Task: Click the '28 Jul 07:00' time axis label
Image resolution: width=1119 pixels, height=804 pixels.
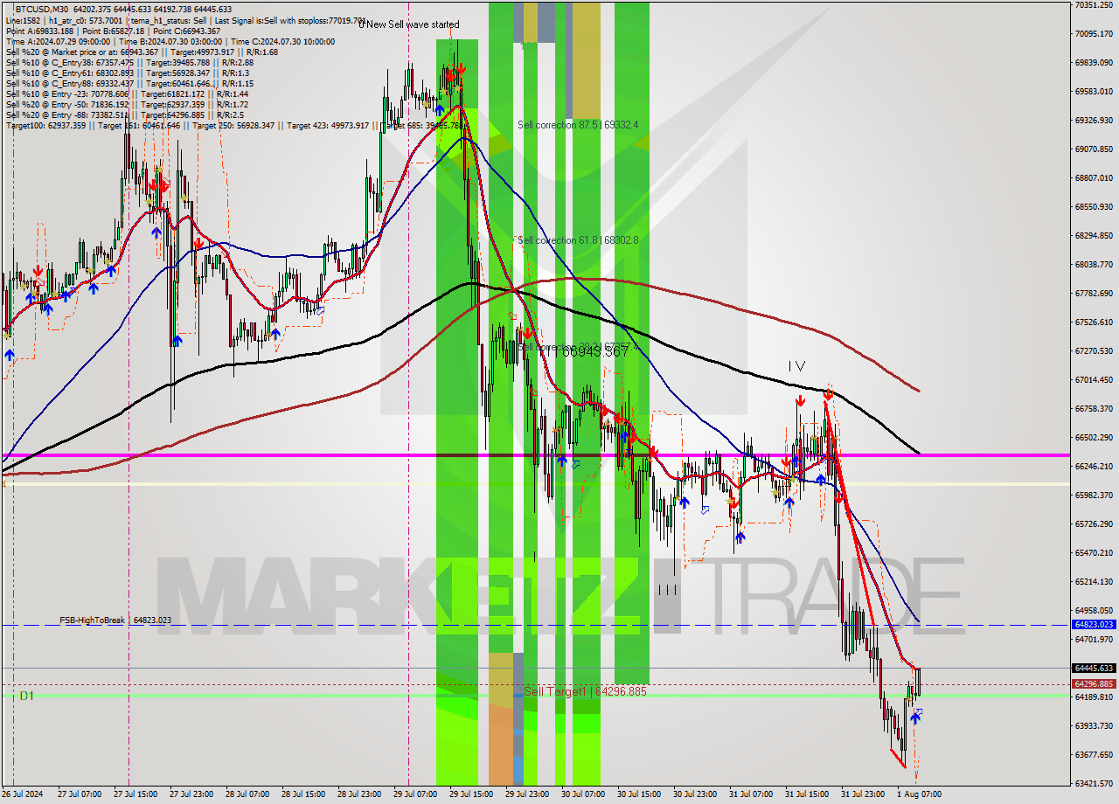Action: tap(247, 794)
